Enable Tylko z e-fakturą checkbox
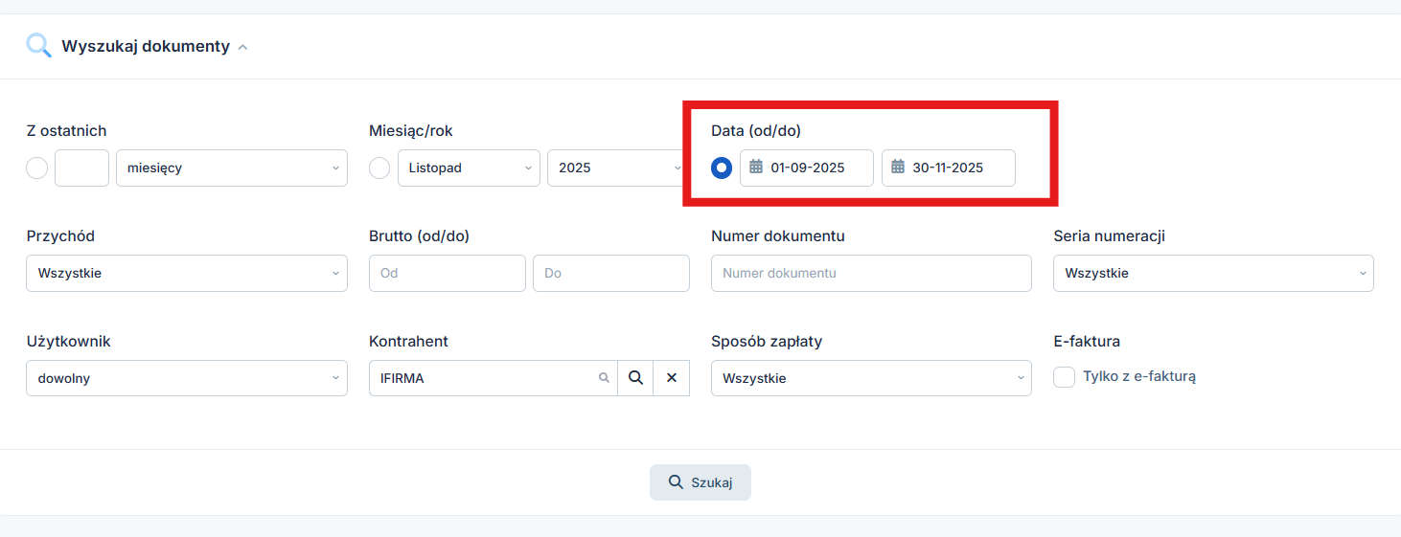The image size is (1401, 537). pos(1064,377)
